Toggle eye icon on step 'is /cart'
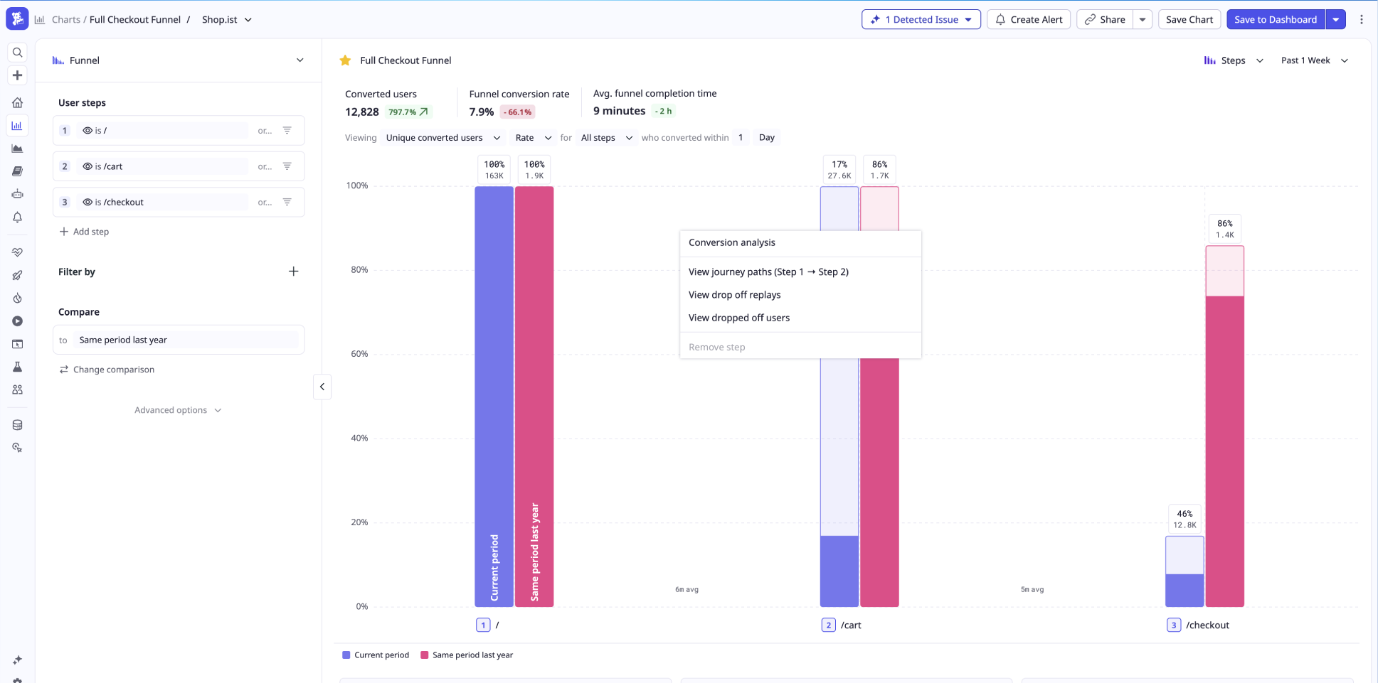Image resolution: width=1378 pixels, height=683 pixels. 88,166
